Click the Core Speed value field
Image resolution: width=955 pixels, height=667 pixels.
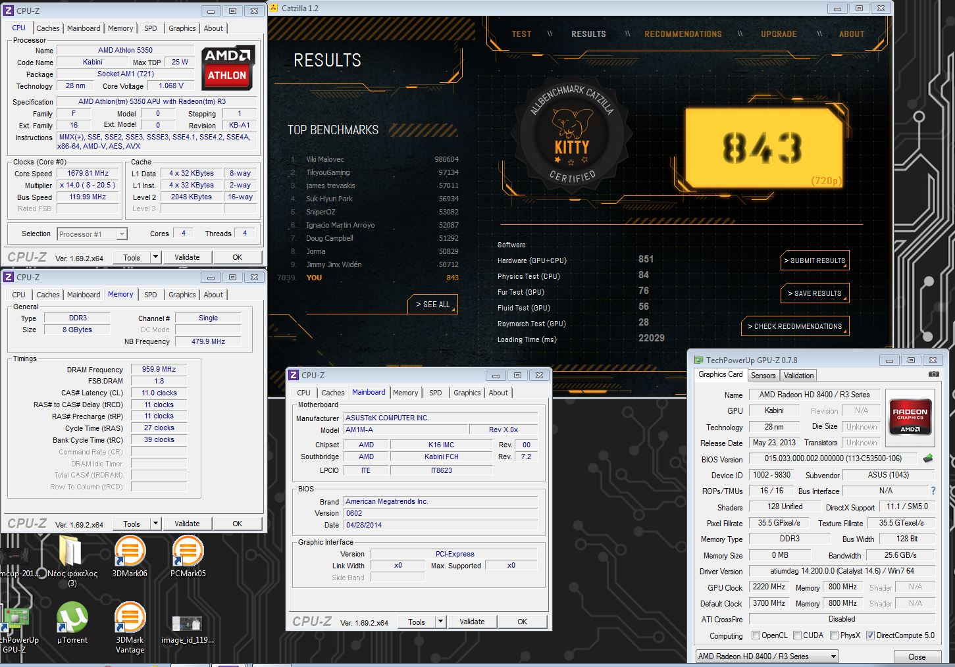[x=88, y=174]
